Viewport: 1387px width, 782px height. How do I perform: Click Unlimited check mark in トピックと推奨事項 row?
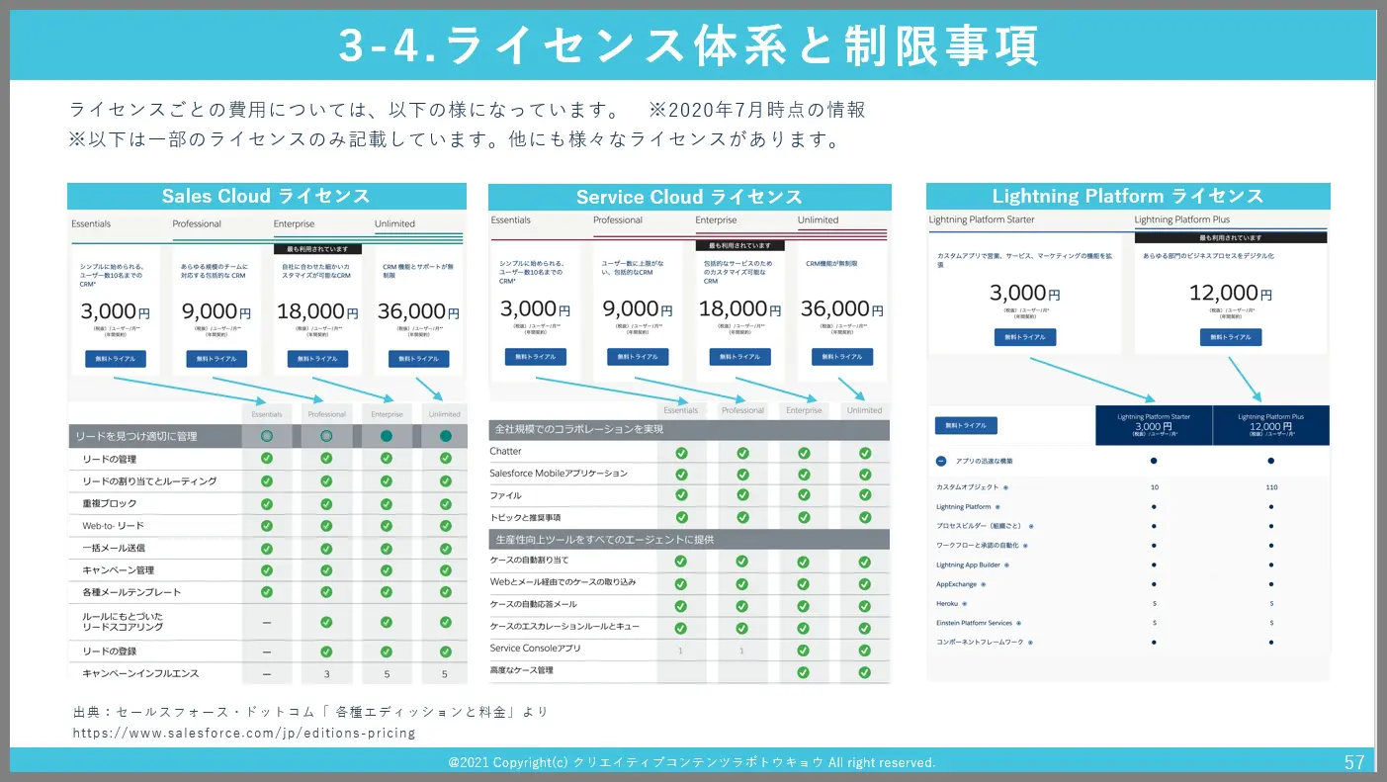click(x=865, y=517)
